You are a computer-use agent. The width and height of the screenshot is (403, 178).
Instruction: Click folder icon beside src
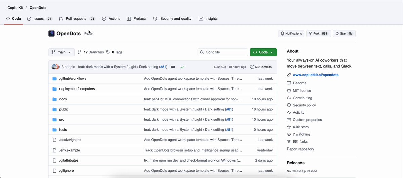(x=54, y=120)
